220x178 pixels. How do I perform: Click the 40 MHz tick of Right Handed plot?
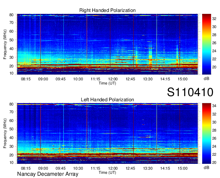[x=11, y=49]
